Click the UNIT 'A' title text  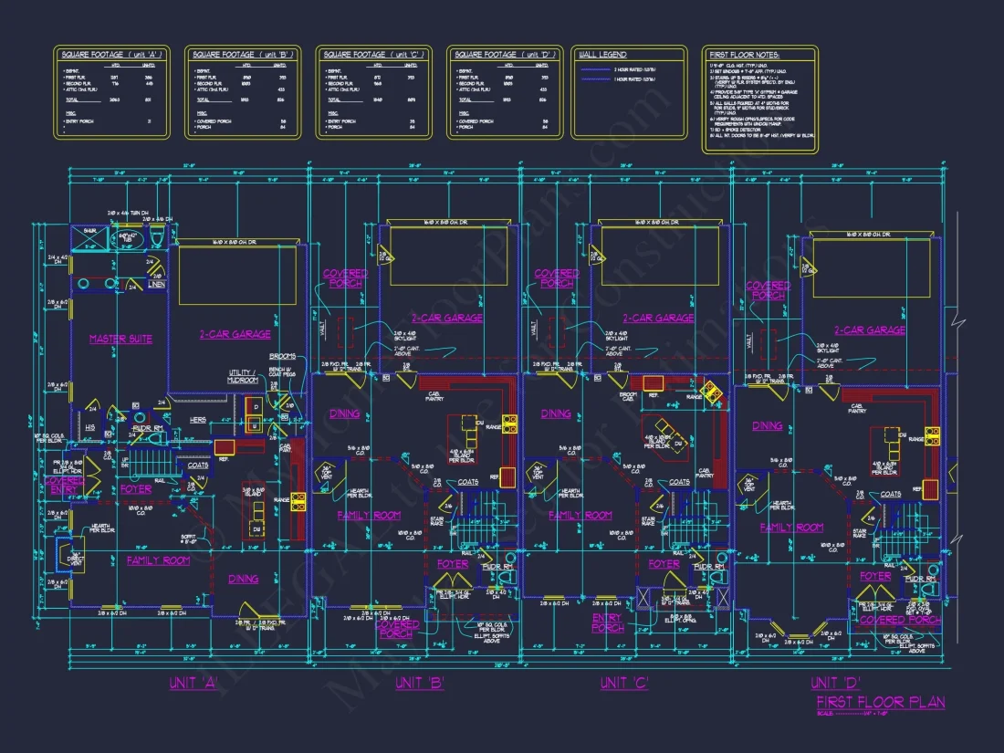coord(193,684)
